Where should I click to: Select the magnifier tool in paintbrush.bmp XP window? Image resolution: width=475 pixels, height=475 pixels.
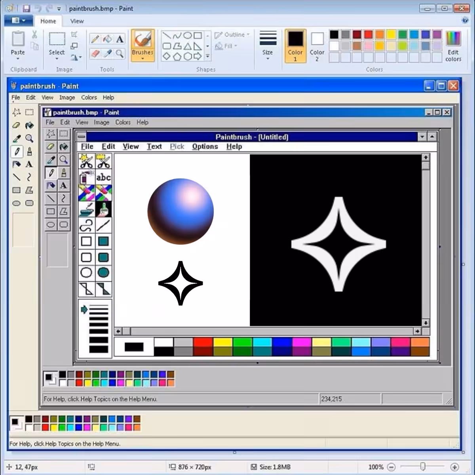63,160
